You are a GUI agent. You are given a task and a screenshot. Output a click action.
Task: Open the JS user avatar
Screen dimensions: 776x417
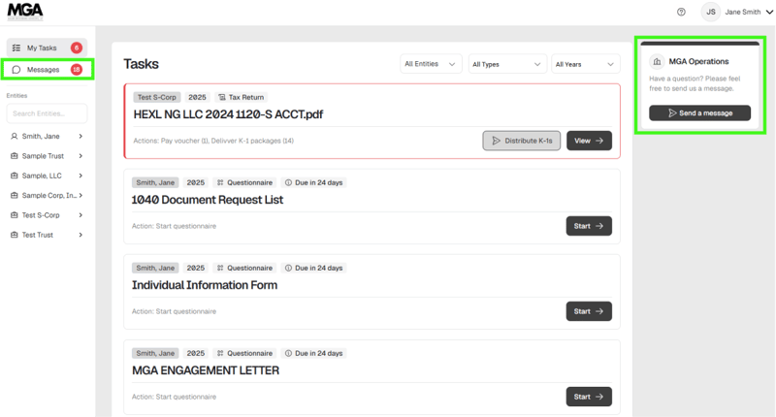711,12
